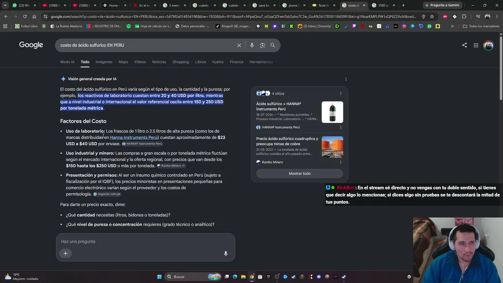
Task: Open Microsoft Edge from the taskbar
Action: (235, 277)
